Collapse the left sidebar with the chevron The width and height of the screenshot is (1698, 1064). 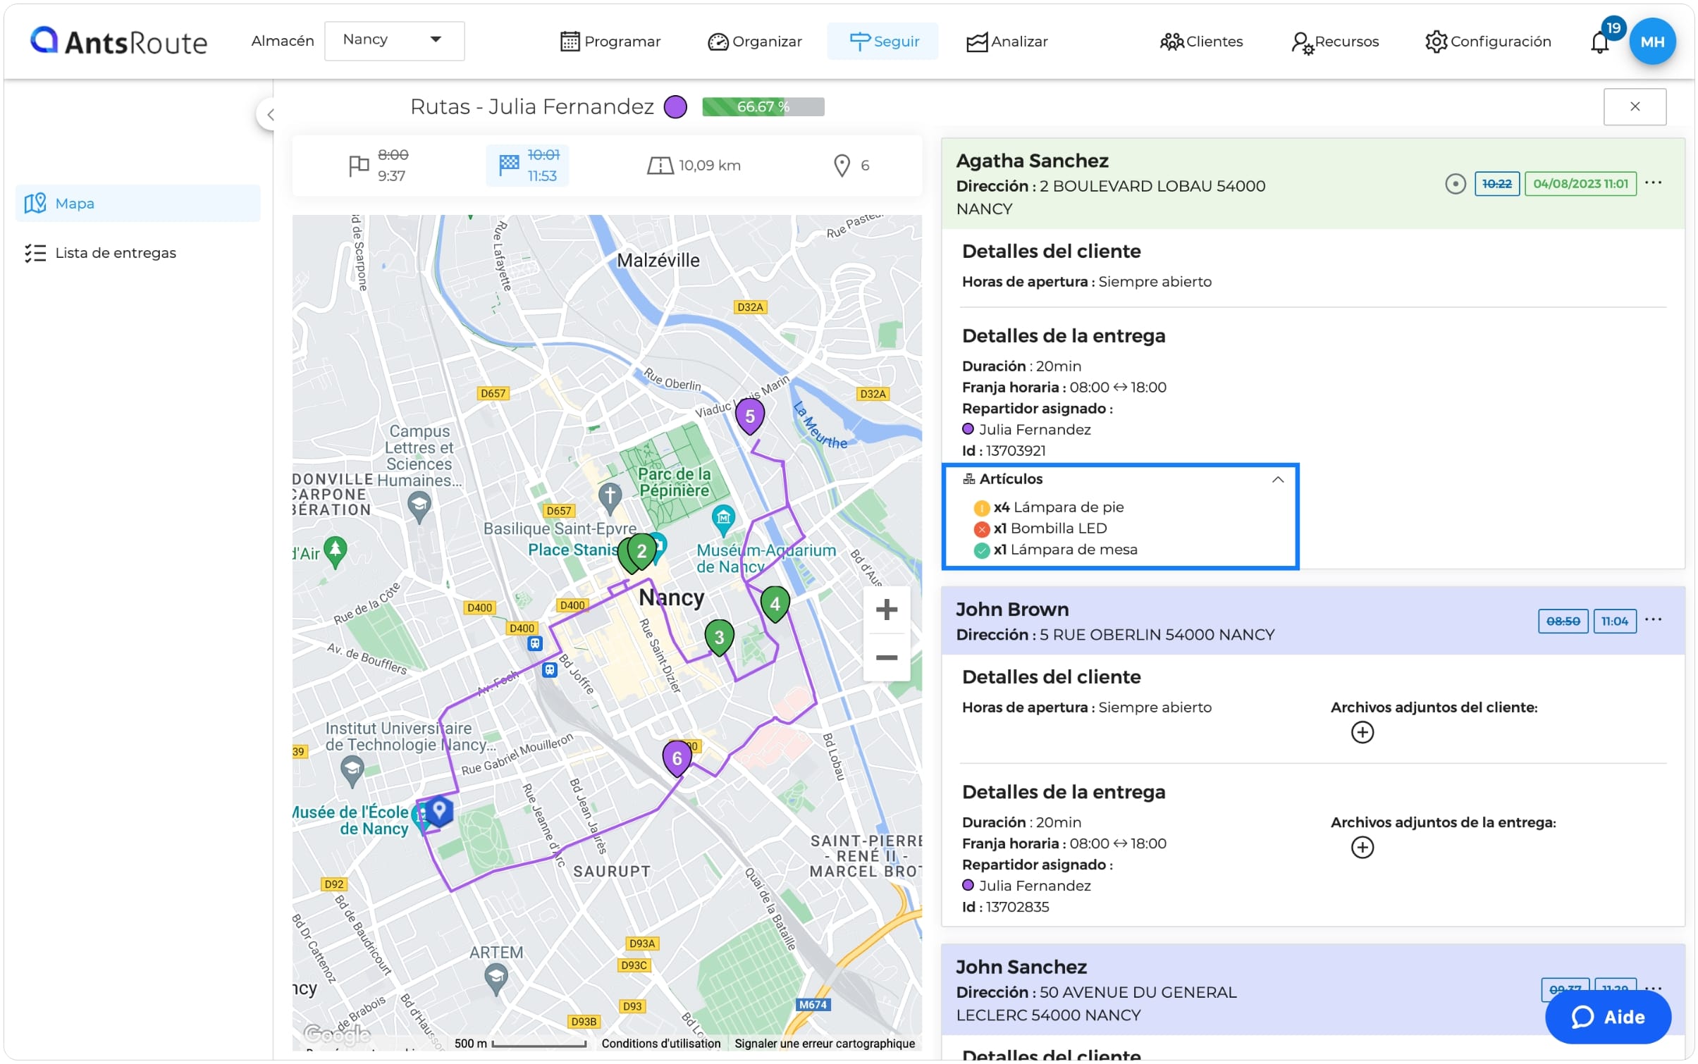(269, 114)
